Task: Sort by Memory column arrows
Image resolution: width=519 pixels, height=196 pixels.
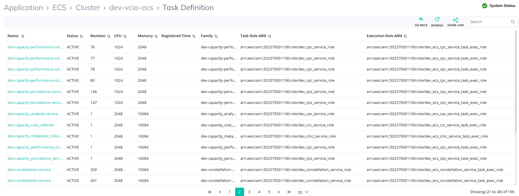Action: tap(156, 36)
